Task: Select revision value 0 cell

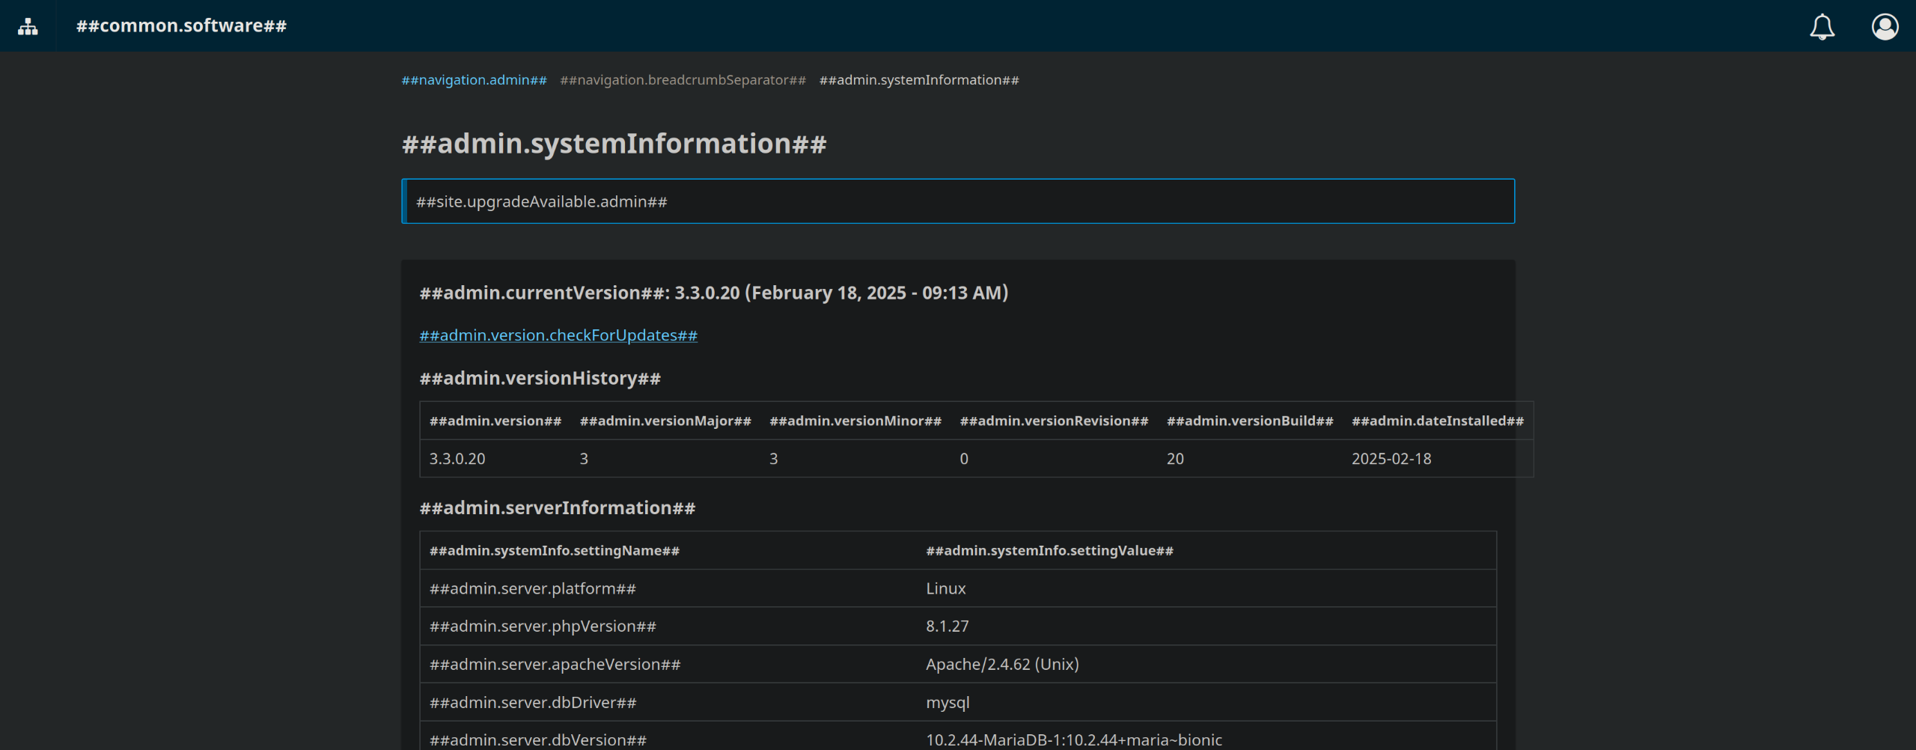Action: [964, 459]
